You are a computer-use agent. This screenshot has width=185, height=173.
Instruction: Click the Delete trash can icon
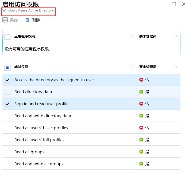(27, 20)
